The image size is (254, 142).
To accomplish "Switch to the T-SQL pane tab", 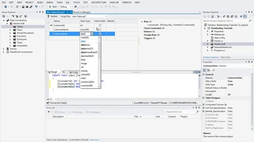I will click(74, 72).
